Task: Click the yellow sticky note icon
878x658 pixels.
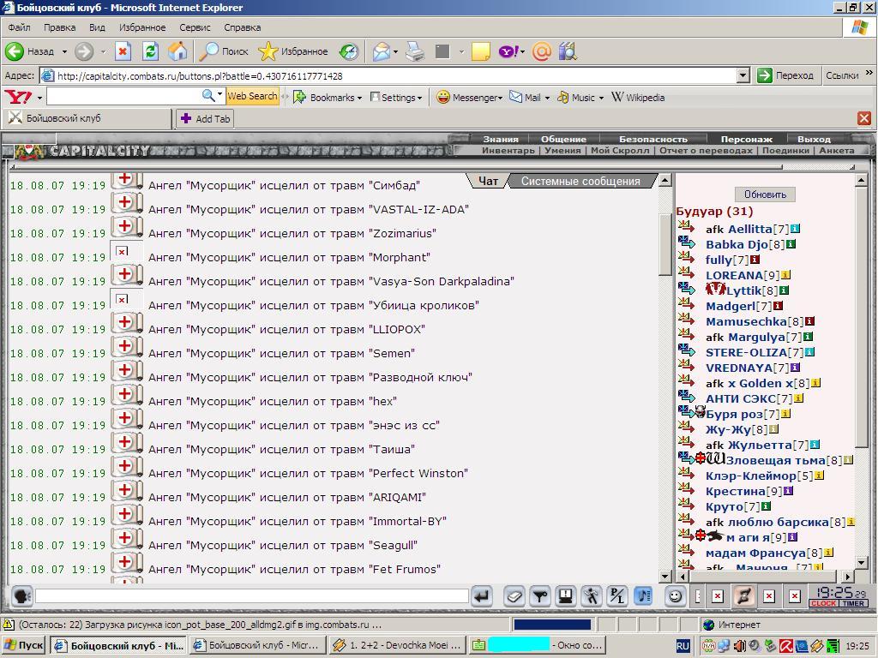Action: (x=480, y=51)
